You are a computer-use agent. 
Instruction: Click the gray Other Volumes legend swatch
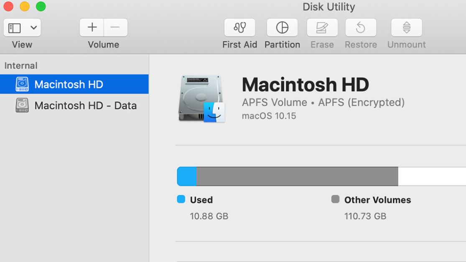335,199
